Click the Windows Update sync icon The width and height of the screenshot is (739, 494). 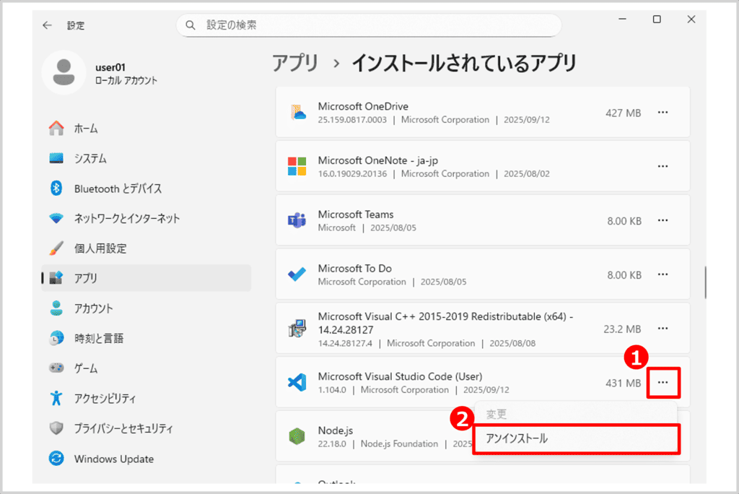[x=56, y=458]
